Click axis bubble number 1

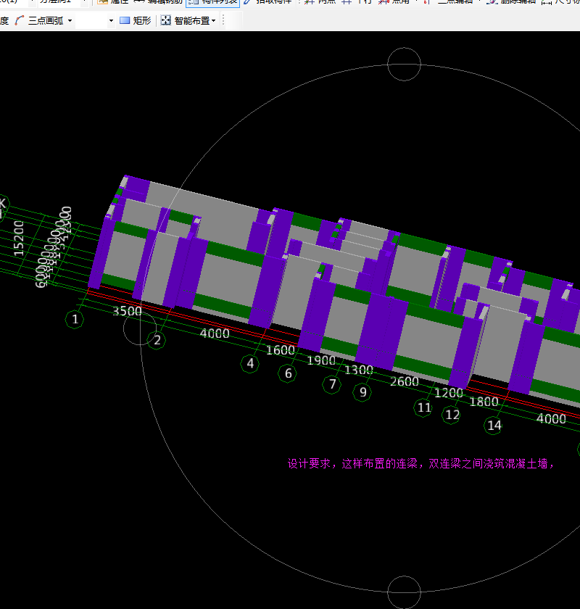click(x=75, y=320)
